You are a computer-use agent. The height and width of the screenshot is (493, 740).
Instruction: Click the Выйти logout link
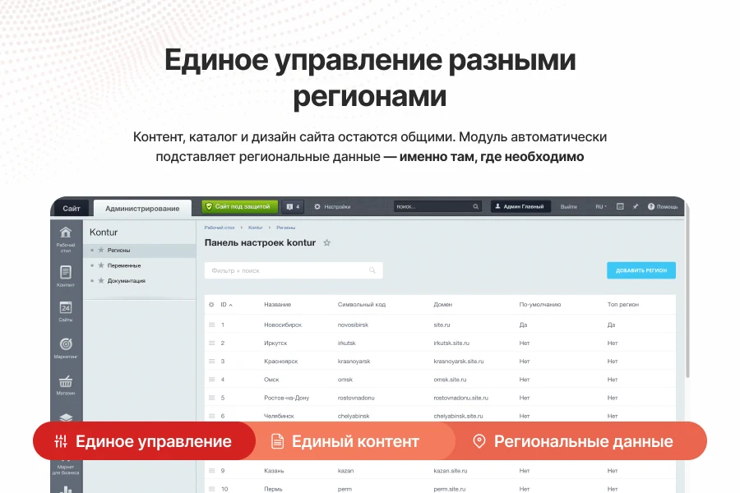(x=569, y=206)
